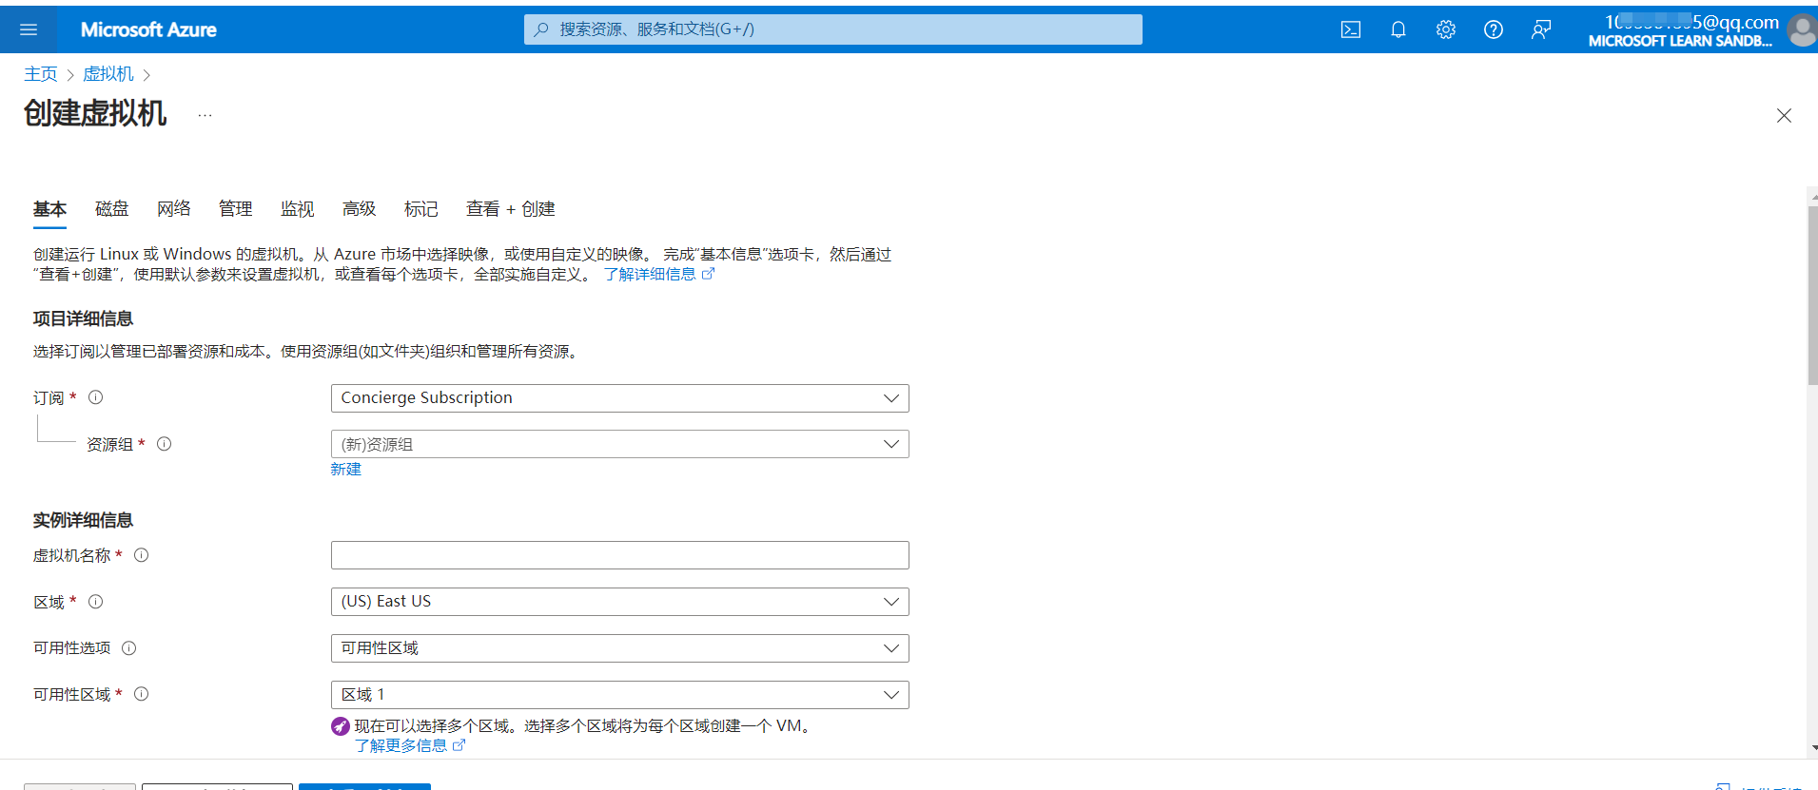Image resolution: width=1818 pixels, height=790 pixels.
Task: Switch to the 高级 tab
Action: coord(359,209)
